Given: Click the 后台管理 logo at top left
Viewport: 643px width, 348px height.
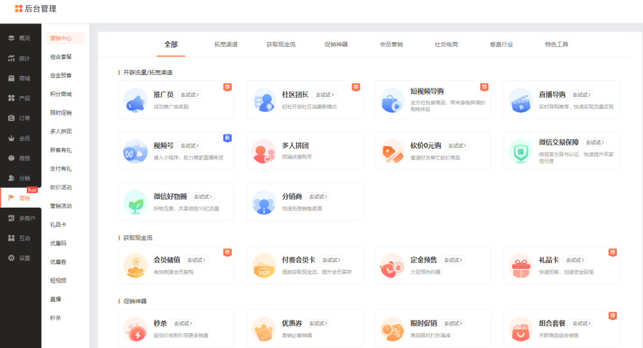Looking at the screenshot, I should tap(36, 8).
